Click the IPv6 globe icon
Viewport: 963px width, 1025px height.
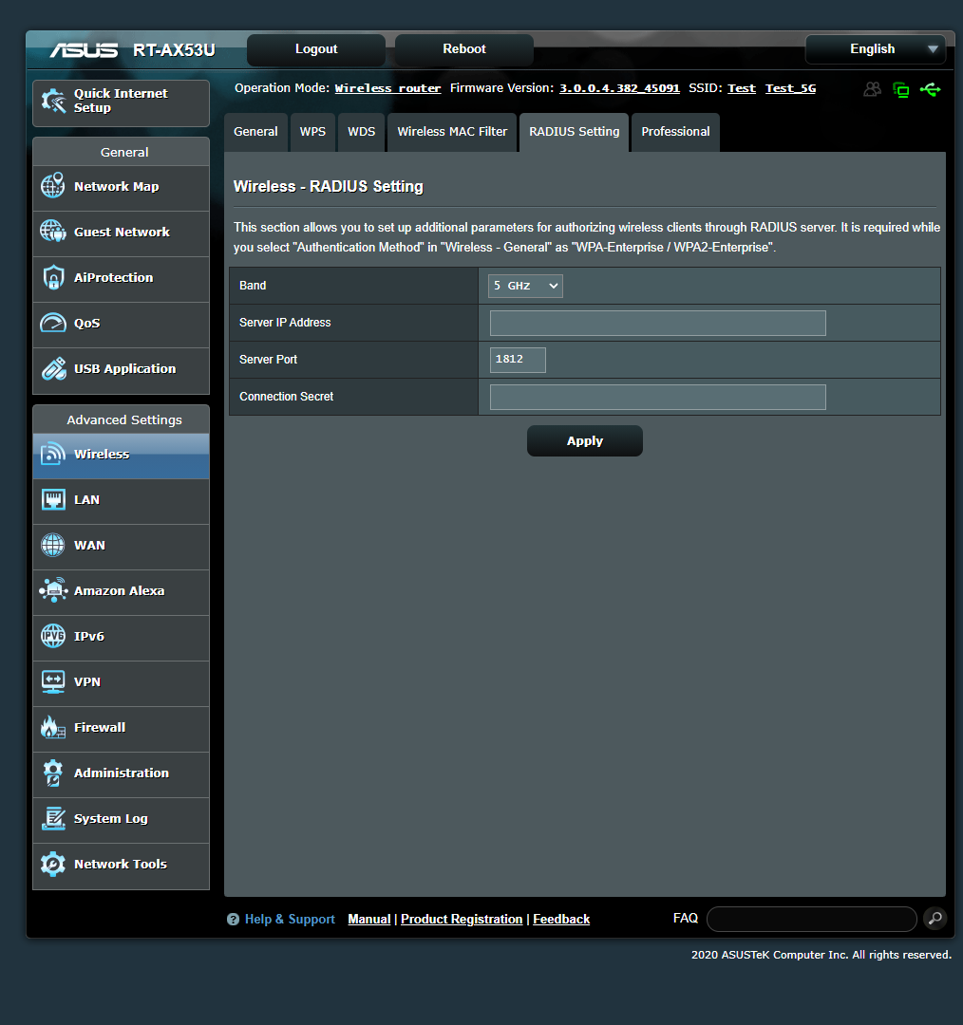pos(53,635)
